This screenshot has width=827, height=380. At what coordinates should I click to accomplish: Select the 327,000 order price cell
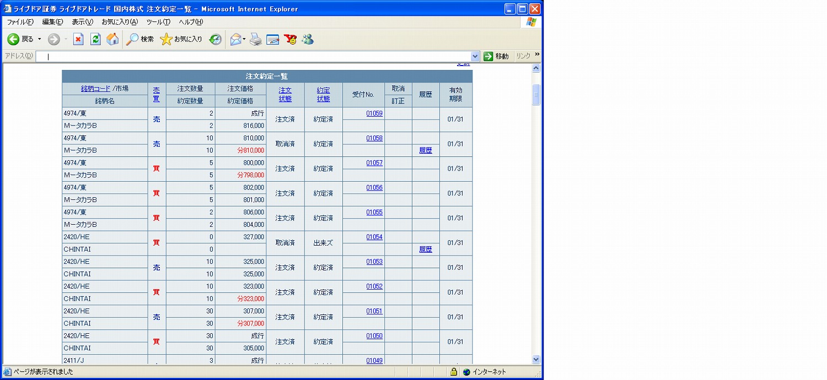click(x=240, y=237)
